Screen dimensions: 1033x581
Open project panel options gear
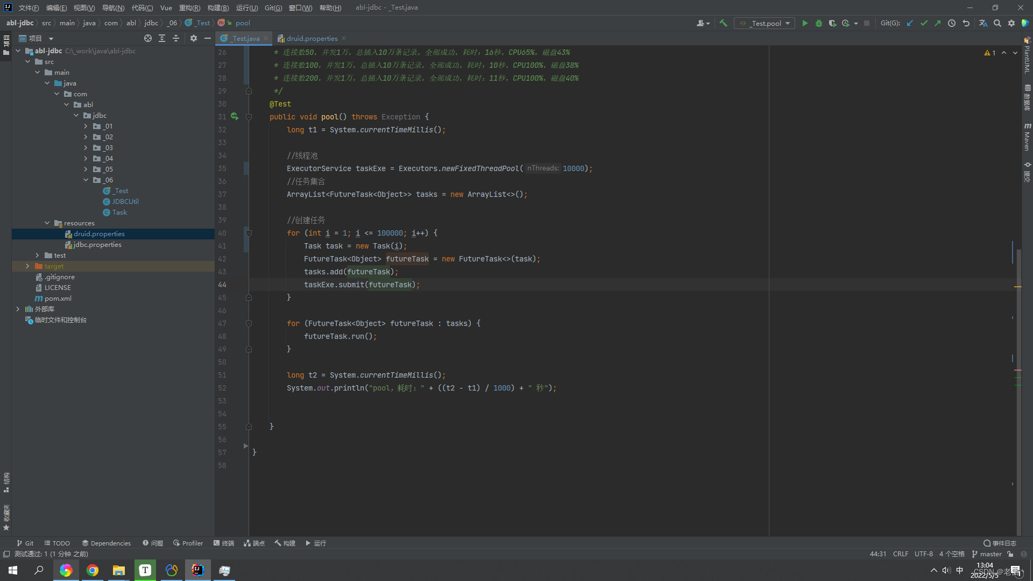pyautogui.click(x=194, y=38)
